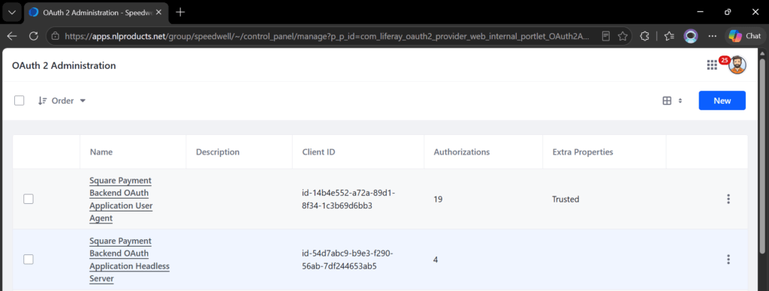Click the OAuth 2 Administration page title
Screen dimensions: 769x291
click(x=64, y=65)
